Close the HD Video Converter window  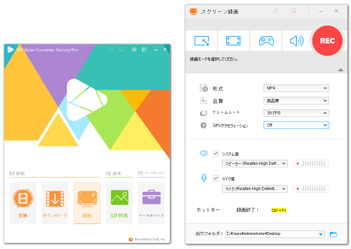[x=165, y=49]
